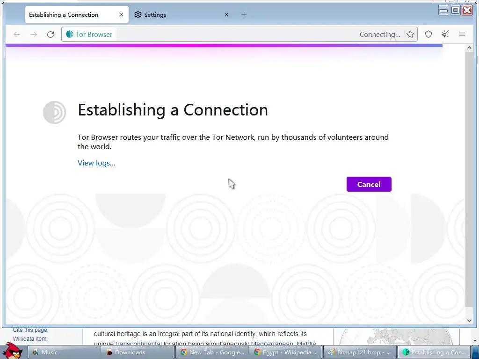
Task: Click the Establishing a Connection heading
Action: [173, 110]
